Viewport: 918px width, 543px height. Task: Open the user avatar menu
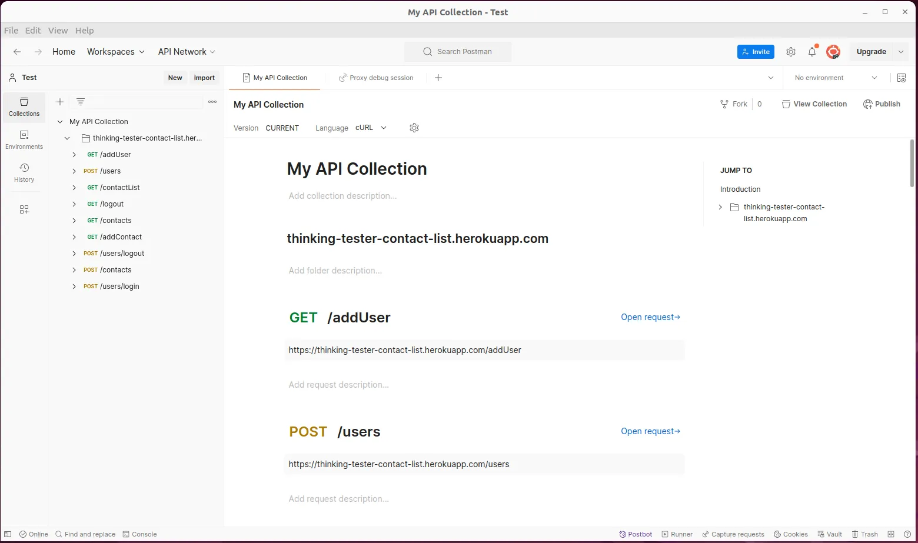(833, 52)
